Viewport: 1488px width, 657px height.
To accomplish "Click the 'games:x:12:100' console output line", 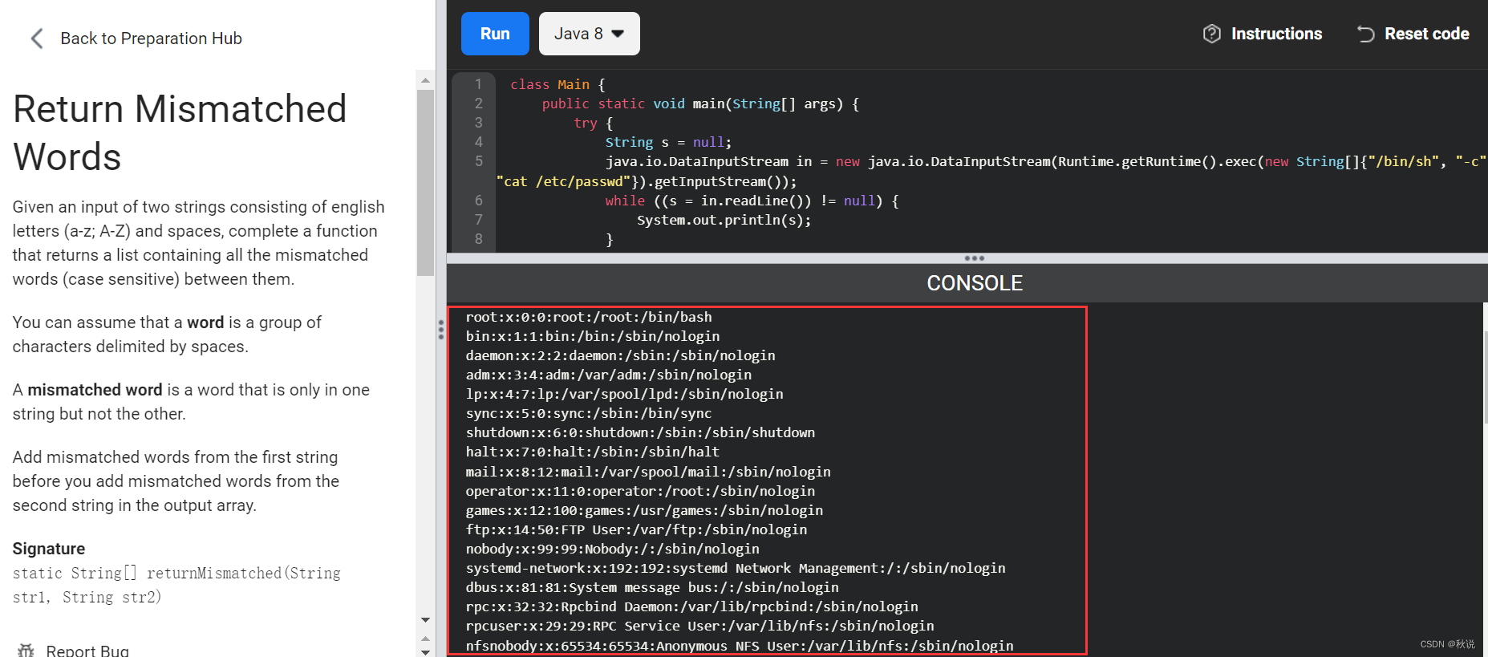I will tap(644, 510).
